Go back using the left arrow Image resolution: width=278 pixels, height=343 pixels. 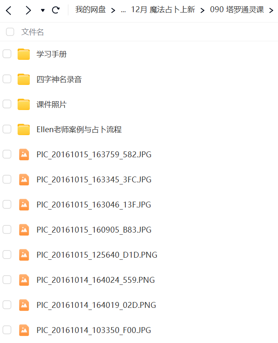click(x=8, y=10)
